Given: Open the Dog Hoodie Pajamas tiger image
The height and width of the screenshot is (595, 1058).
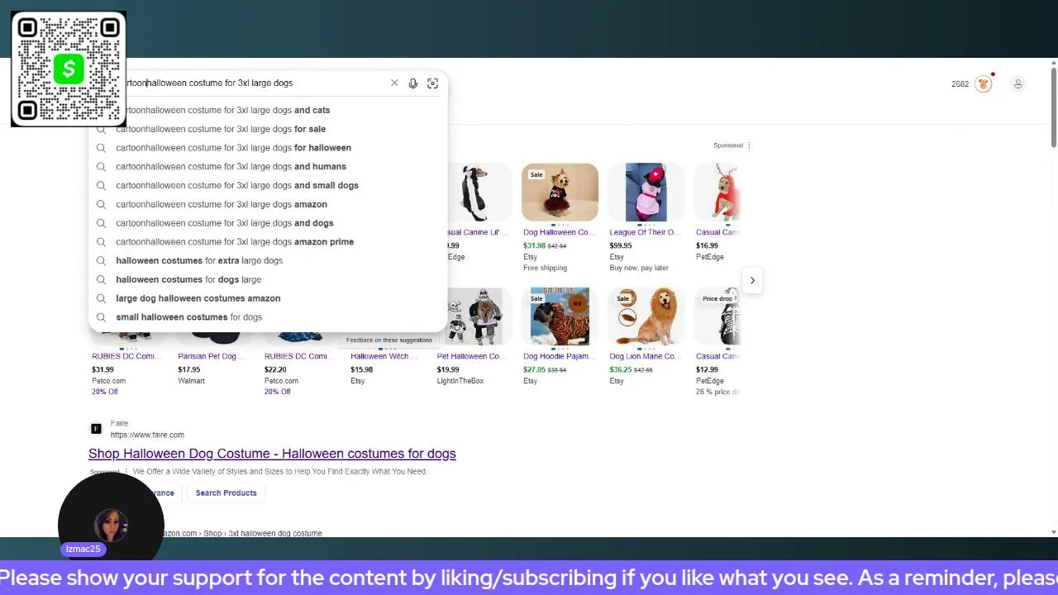Looking at the screenshot, I should pyautogui.click(x=560, y=317).
